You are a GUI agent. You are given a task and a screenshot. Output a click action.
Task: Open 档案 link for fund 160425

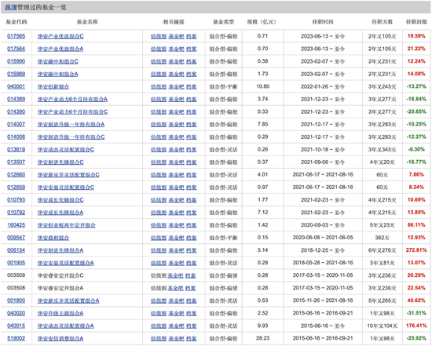coord(191,225)
